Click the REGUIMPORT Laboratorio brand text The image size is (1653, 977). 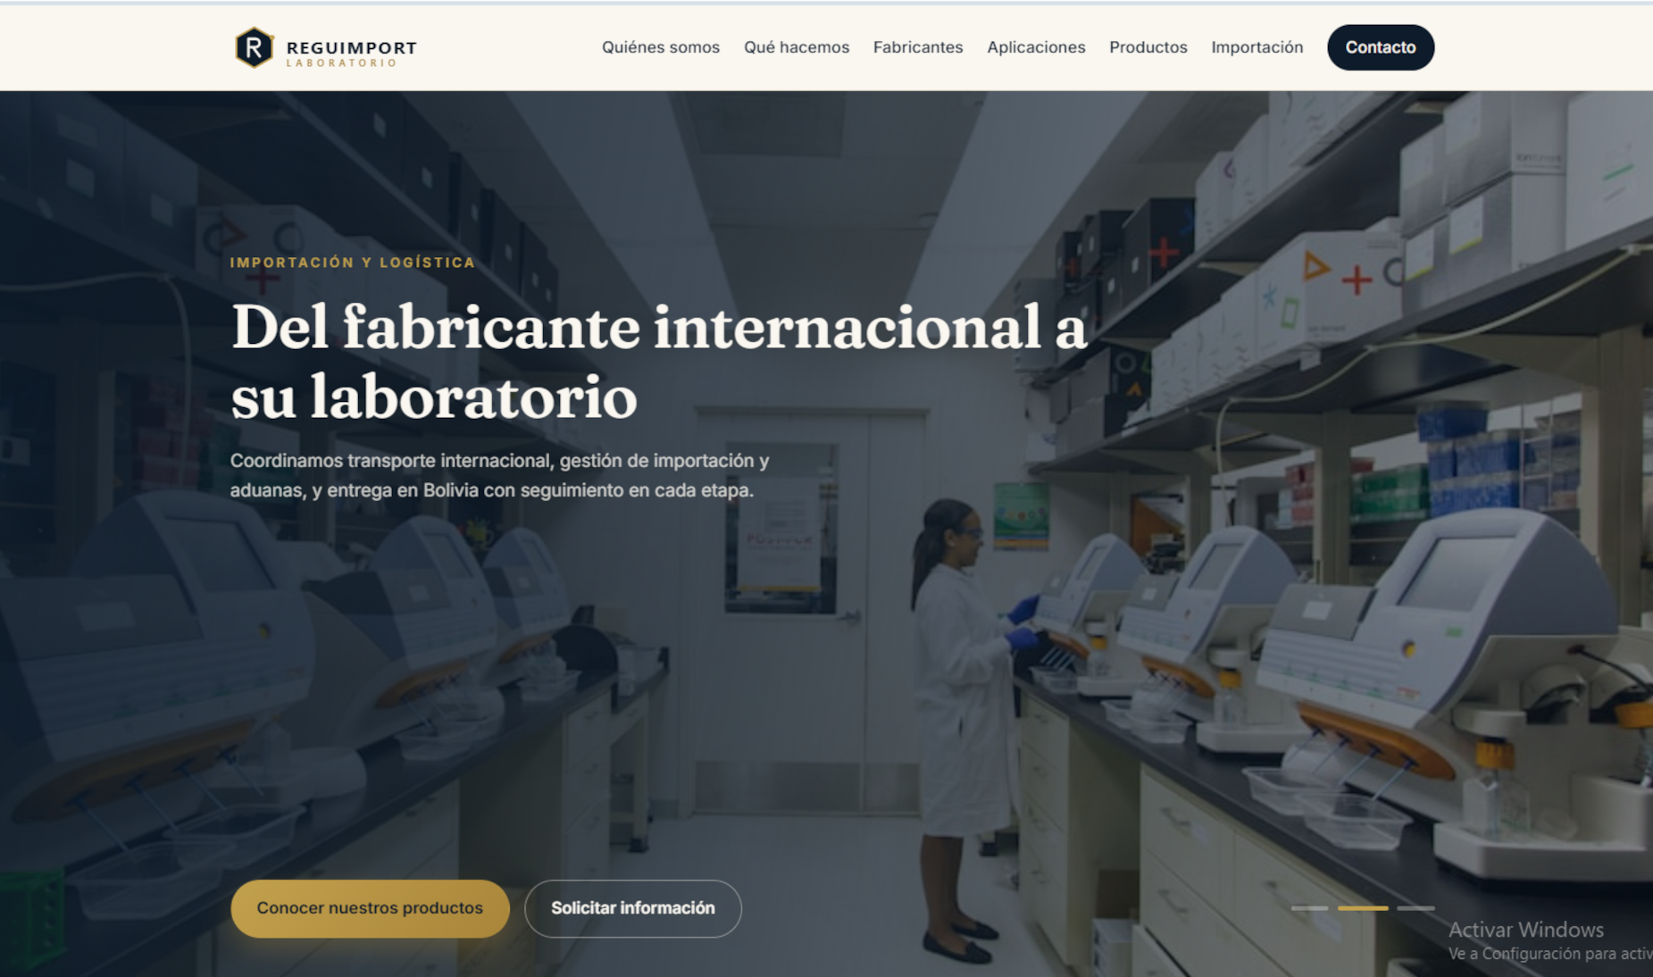pyautogui.click(x=351, y=53)
